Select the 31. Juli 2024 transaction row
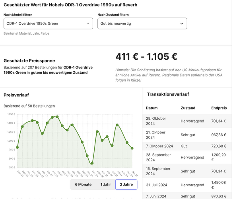Viewport: 233px width, 199px height. point(187,185)
